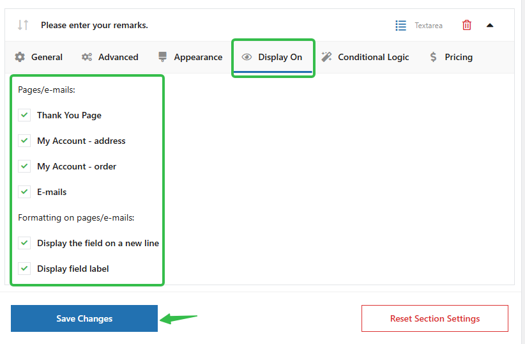This screenshot has width=525, height=344.
Task: Click the Conditional Logic magic wand icon
Action: [326, 57]
